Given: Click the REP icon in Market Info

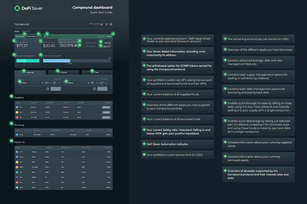Looking at the screenshot, I should (17, 177).
